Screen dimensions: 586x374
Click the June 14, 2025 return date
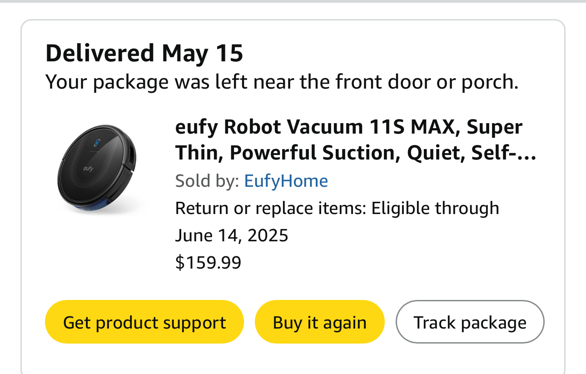[232, 235]
